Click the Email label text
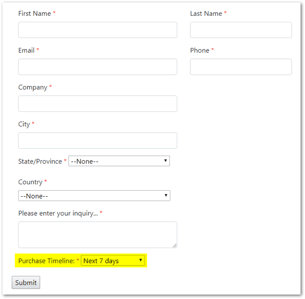Screen dimensions: 305x299 point(26,50)
